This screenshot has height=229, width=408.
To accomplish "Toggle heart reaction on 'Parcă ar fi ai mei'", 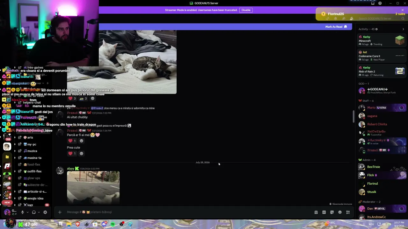I will coord(72,141).
